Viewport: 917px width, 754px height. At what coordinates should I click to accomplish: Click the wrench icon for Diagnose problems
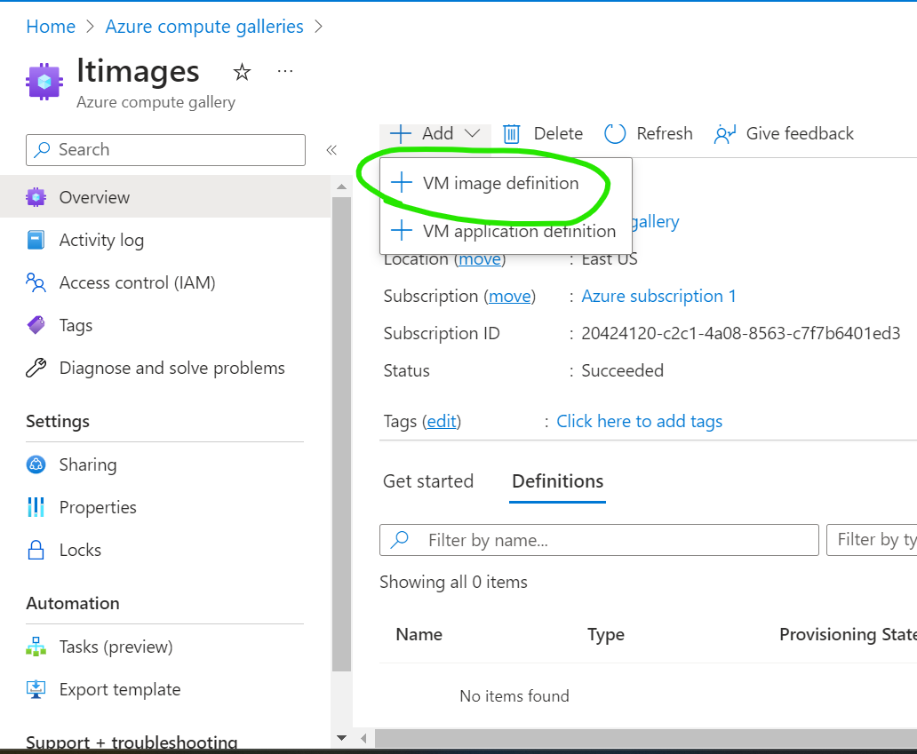point(36,368)
